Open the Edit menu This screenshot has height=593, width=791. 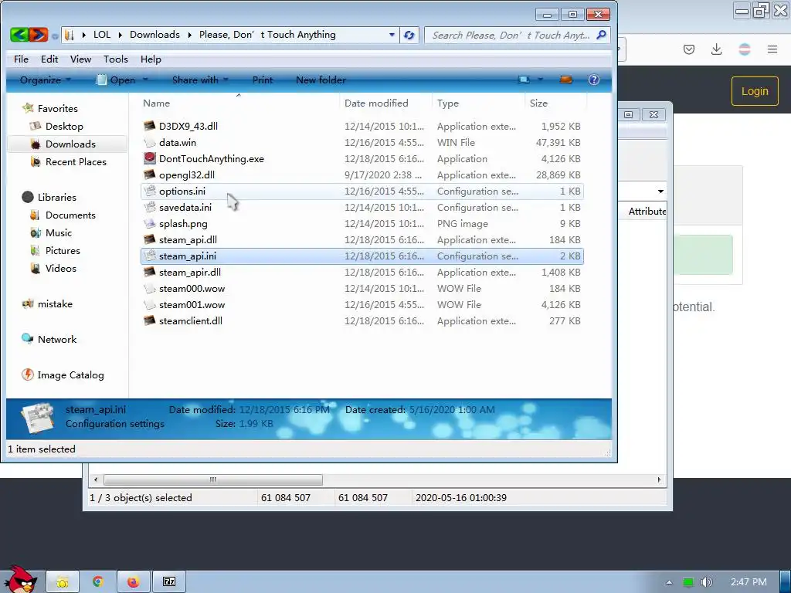(49, 59)
